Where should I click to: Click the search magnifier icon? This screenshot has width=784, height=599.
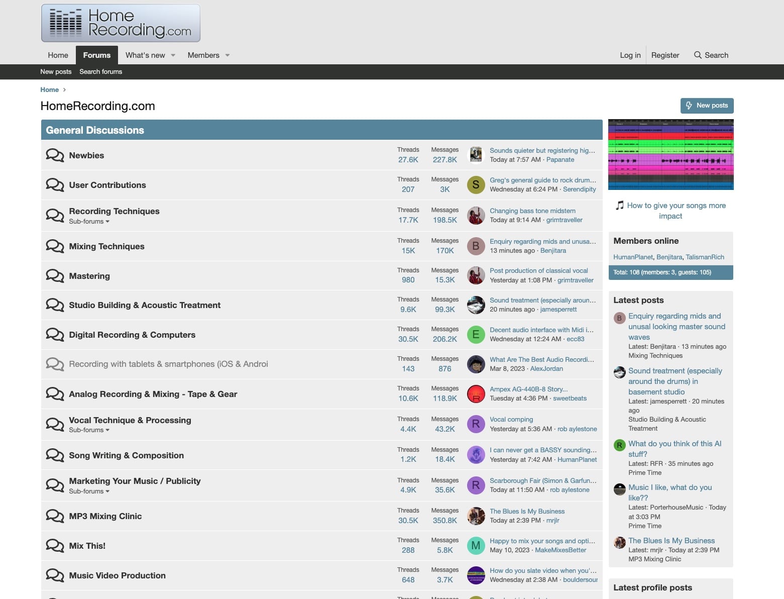tap(698, 55)
